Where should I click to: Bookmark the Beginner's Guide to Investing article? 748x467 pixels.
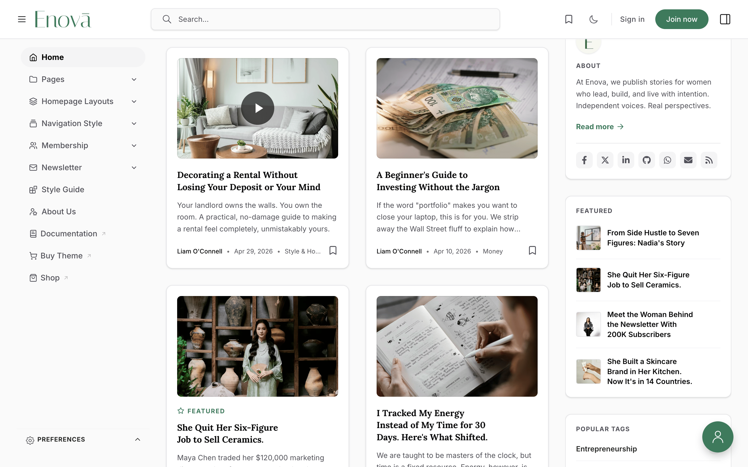pyautogui.click(x=532, y=250)
